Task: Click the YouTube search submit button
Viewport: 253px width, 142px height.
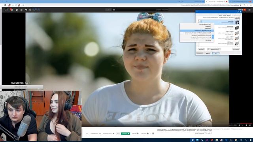Action: coord(108,9)
